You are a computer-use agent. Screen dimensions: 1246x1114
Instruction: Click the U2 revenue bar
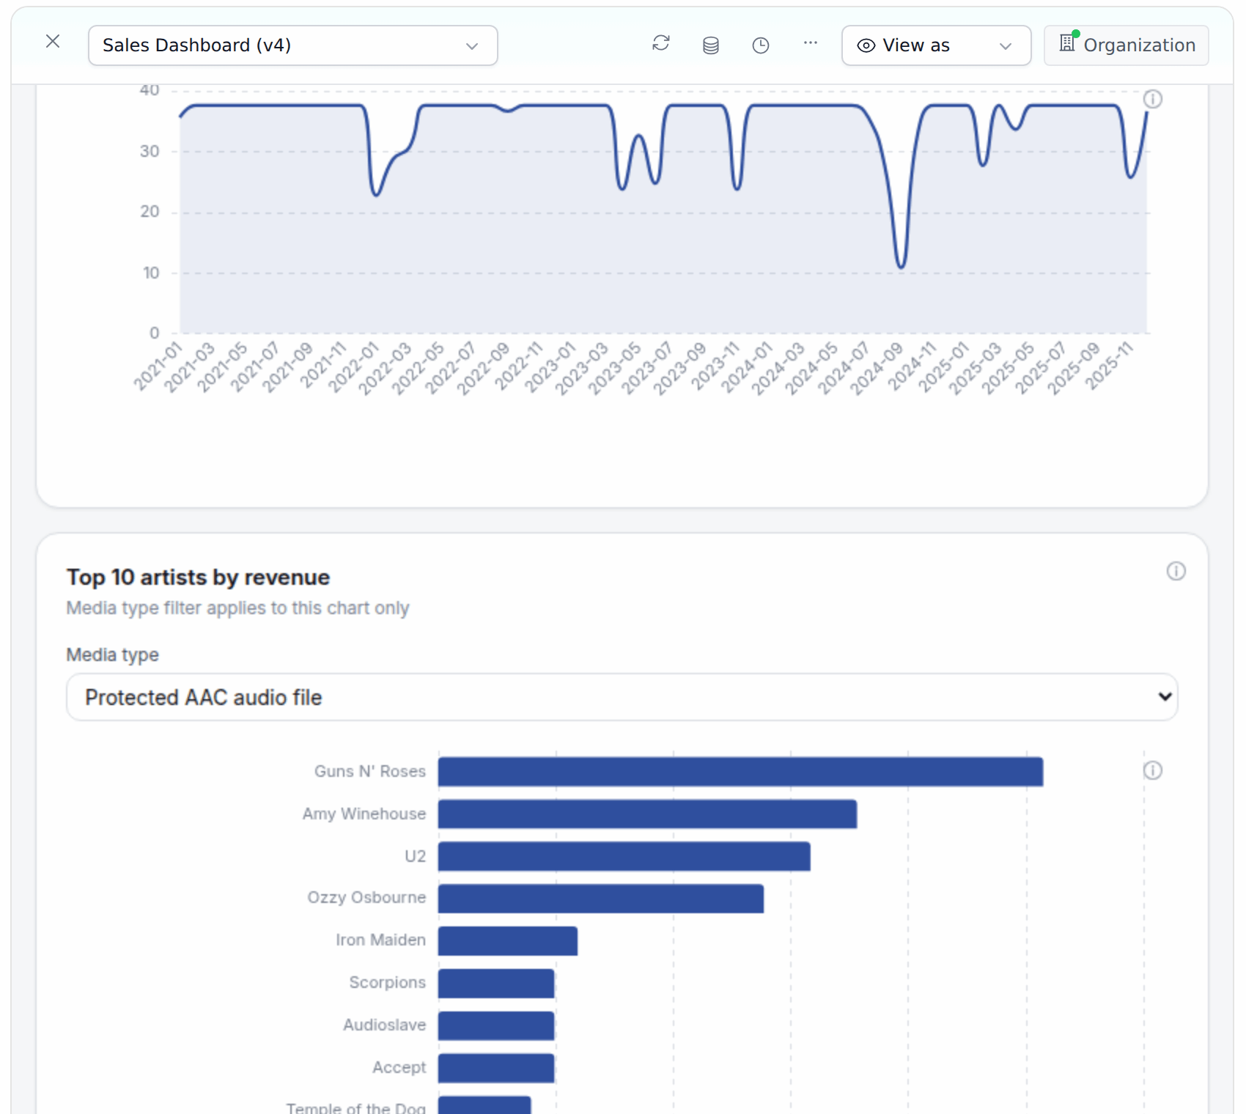coord(624,856)
